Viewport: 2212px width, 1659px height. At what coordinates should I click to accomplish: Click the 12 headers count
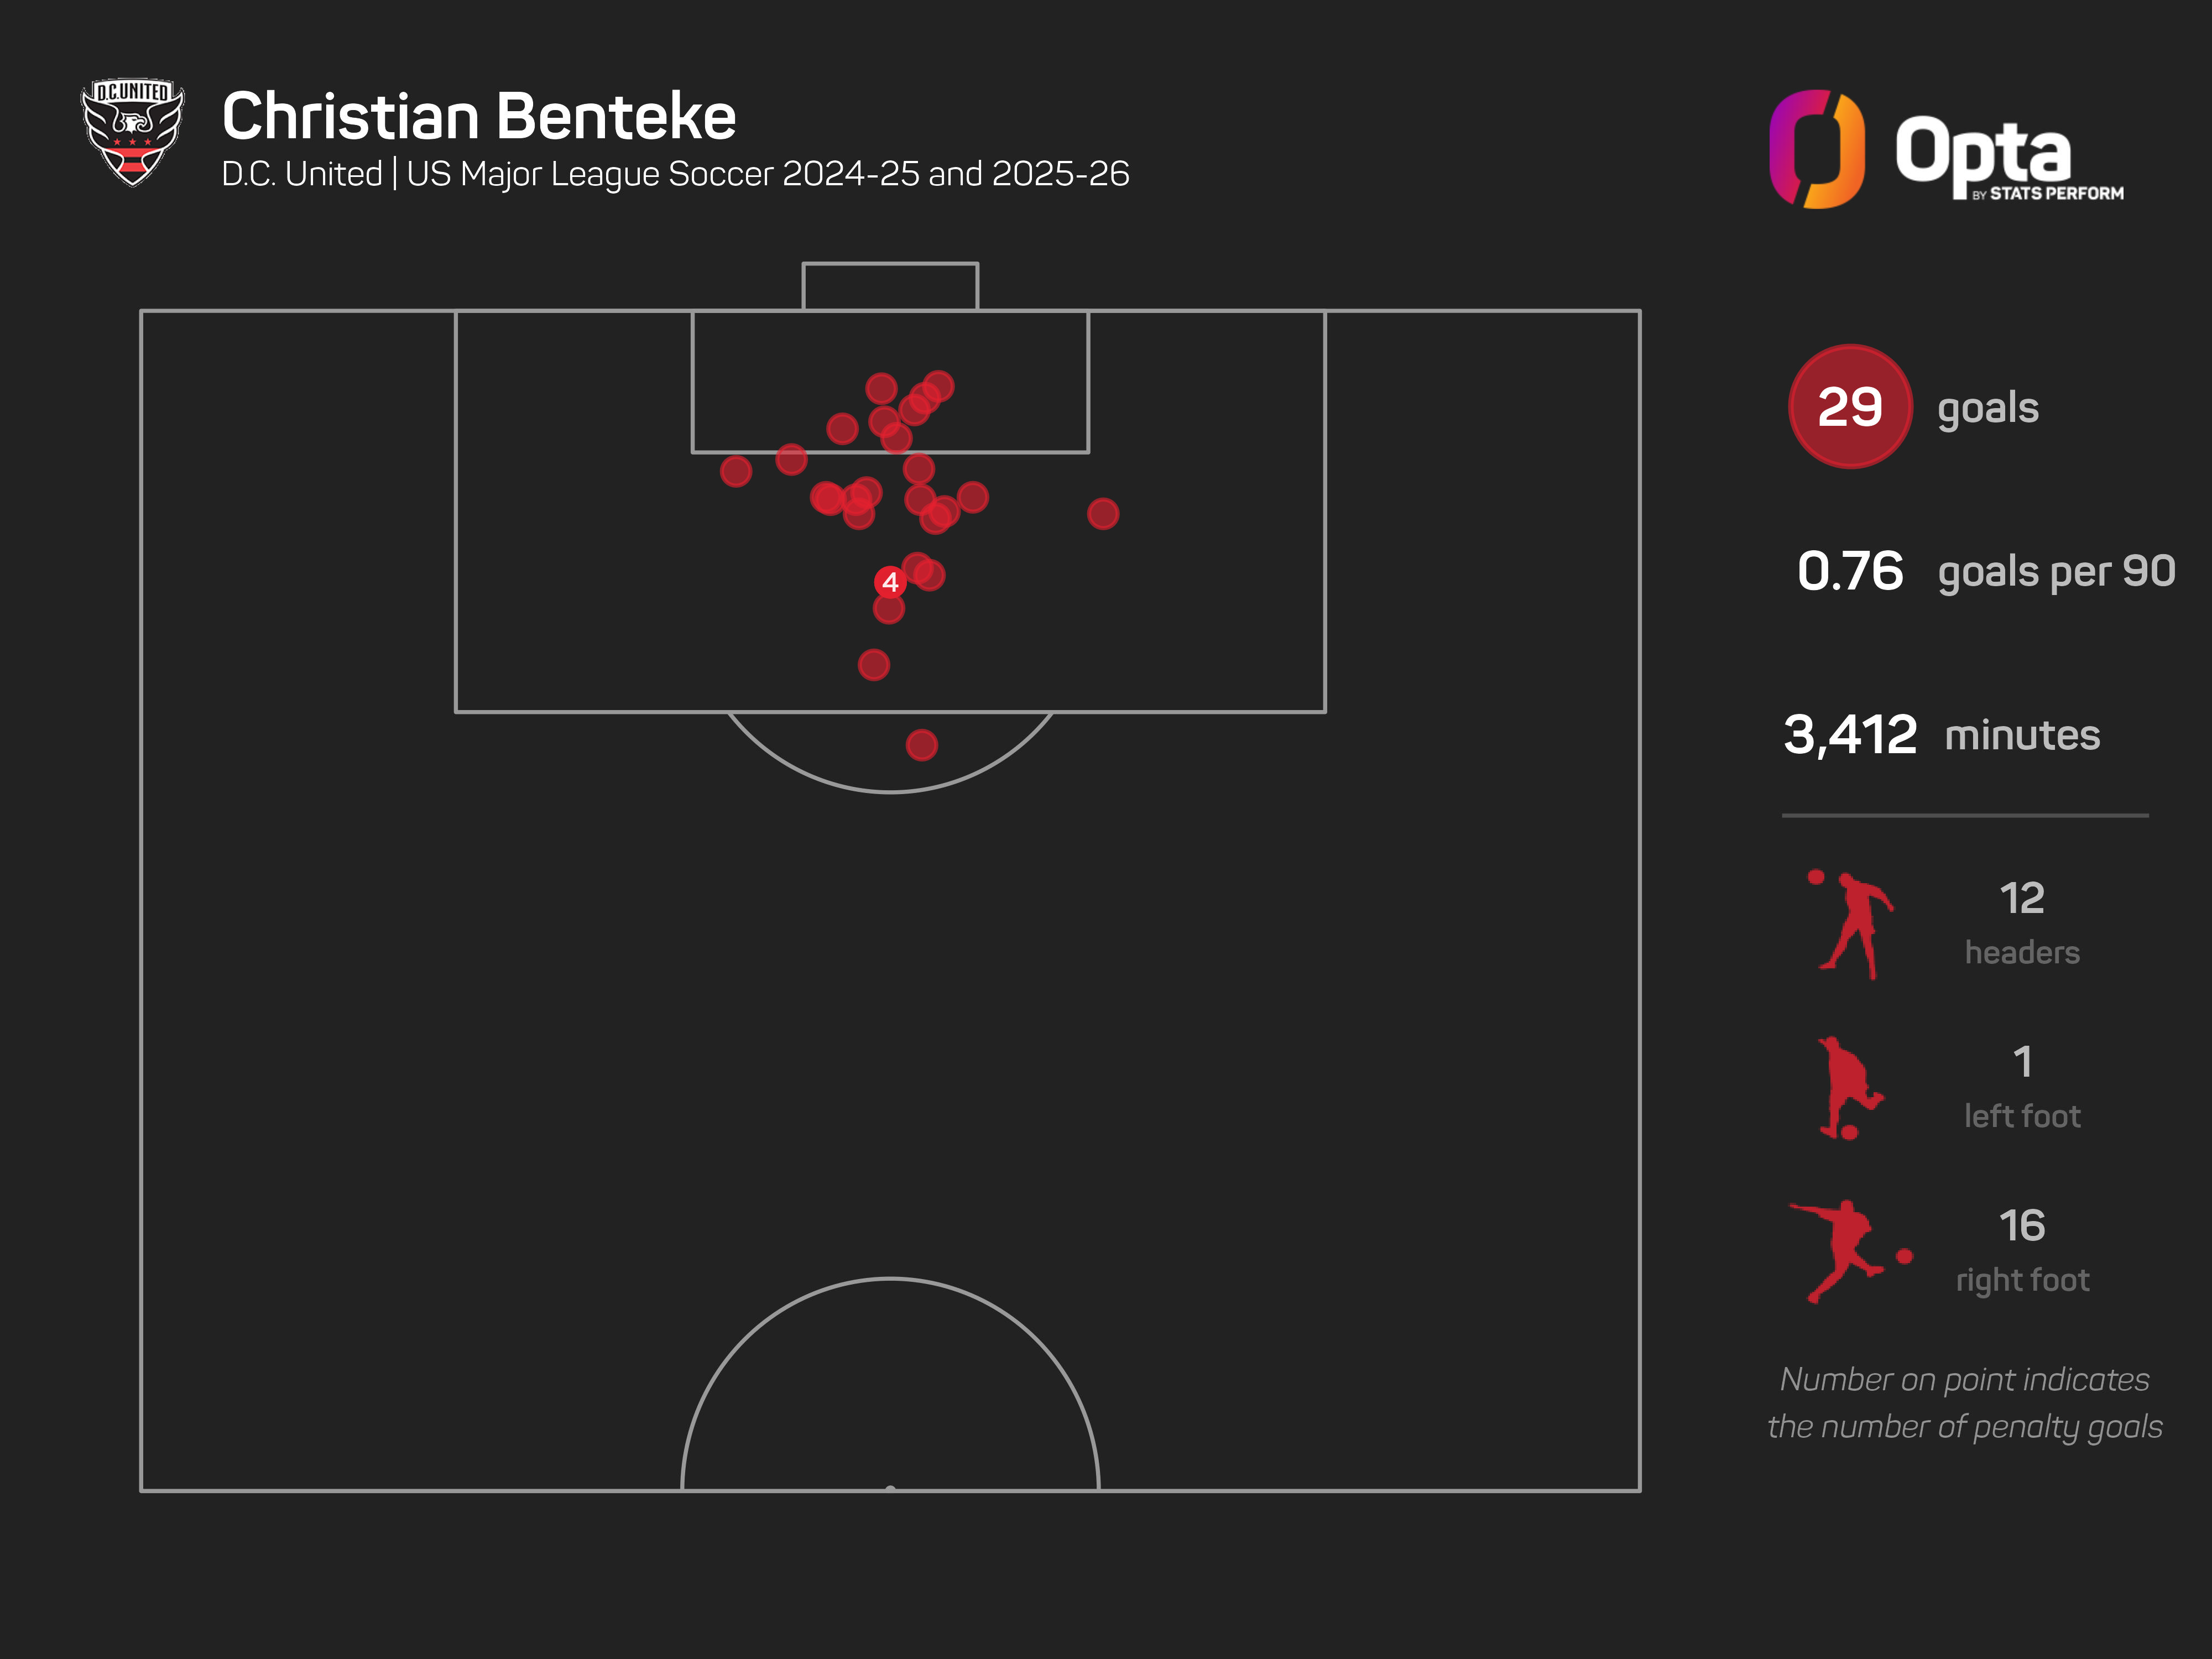click(x=2021, y=898)
